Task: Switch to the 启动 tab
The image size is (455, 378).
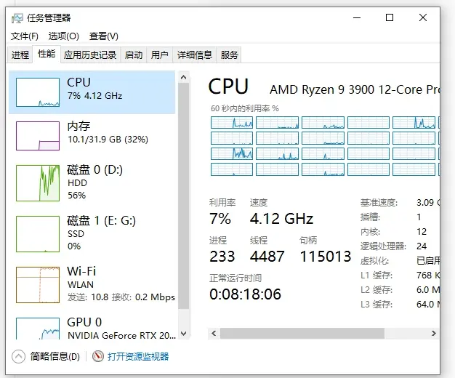Action: pyautogui.click(x=134, y=55)
